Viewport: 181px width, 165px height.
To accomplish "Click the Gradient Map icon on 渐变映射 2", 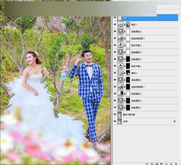I will click(x=121, y=94).
